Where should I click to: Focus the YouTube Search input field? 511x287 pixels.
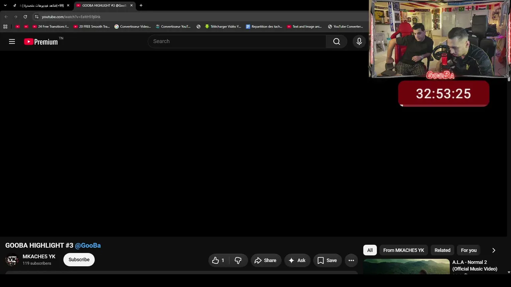click(x=237, y=41)
